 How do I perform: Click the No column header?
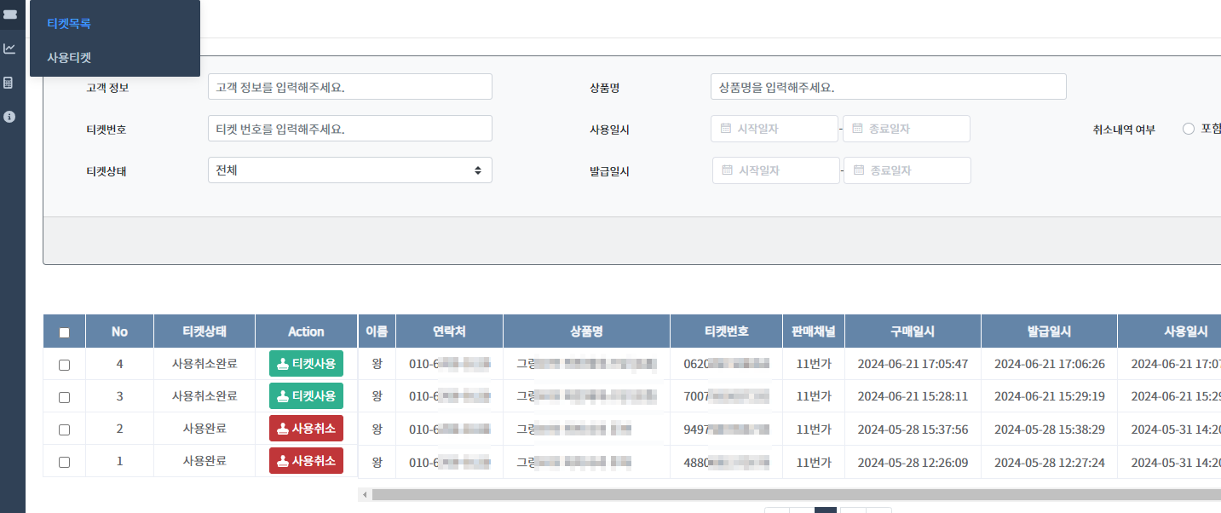119,331
